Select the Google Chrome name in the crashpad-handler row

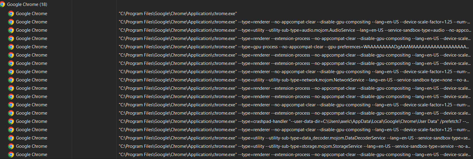coord(31,121)
